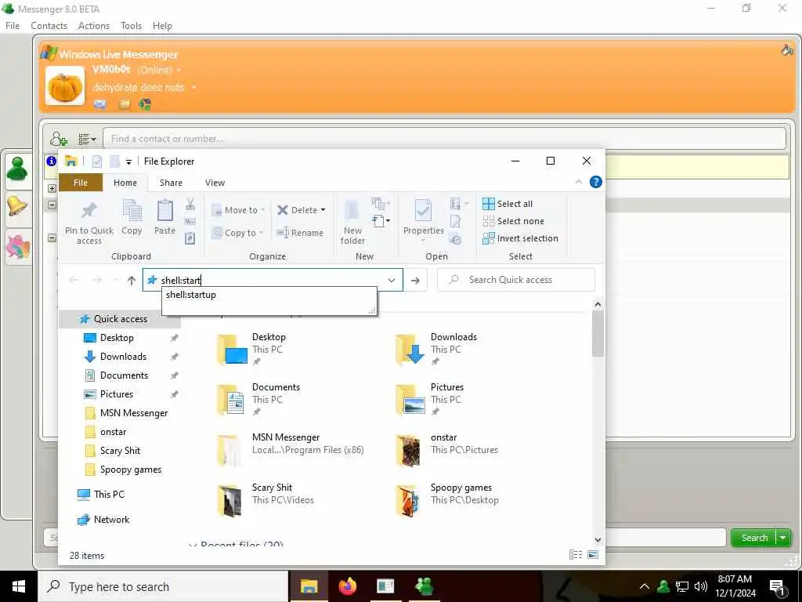
Task: Click the Windows Start button
Action: [19, 586]
